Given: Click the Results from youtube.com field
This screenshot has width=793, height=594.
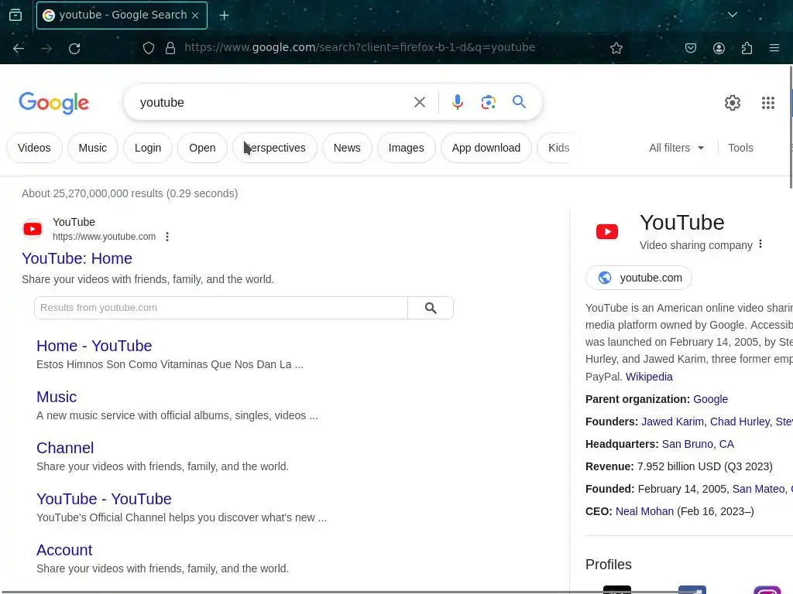Looking at the screenshot, I should [x=221, y=308].
